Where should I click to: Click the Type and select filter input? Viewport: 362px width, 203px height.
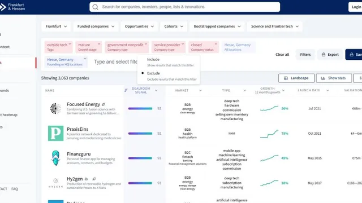coord(115,61)
